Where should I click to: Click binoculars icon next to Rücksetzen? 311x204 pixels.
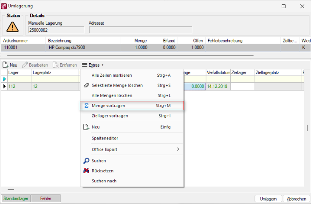point(86,171)
